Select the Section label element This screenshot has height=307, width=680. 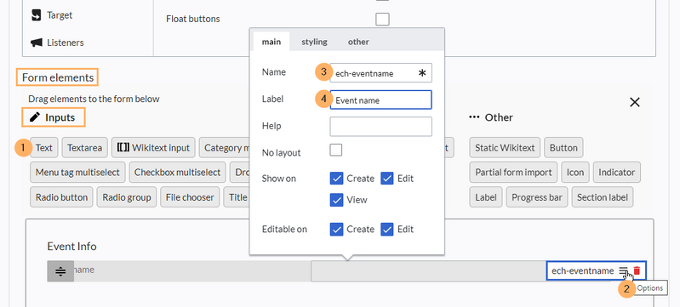tap(603, 197)
